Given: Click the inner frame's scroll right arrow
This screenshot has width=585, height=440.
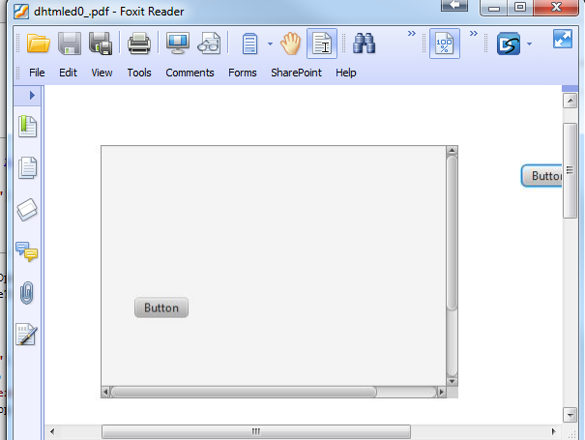Looking at the screenshot, I should pos(442,393).
